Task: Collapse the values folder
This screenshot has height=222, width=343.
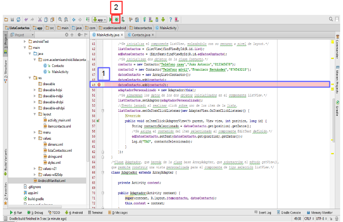Action: click(34, 138)
